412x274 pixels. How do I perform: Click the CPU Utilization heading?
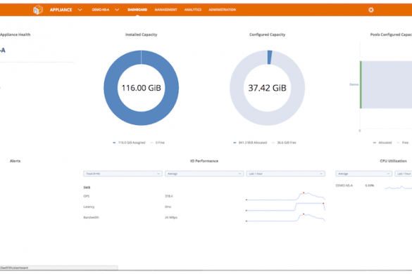coord(394,161)
